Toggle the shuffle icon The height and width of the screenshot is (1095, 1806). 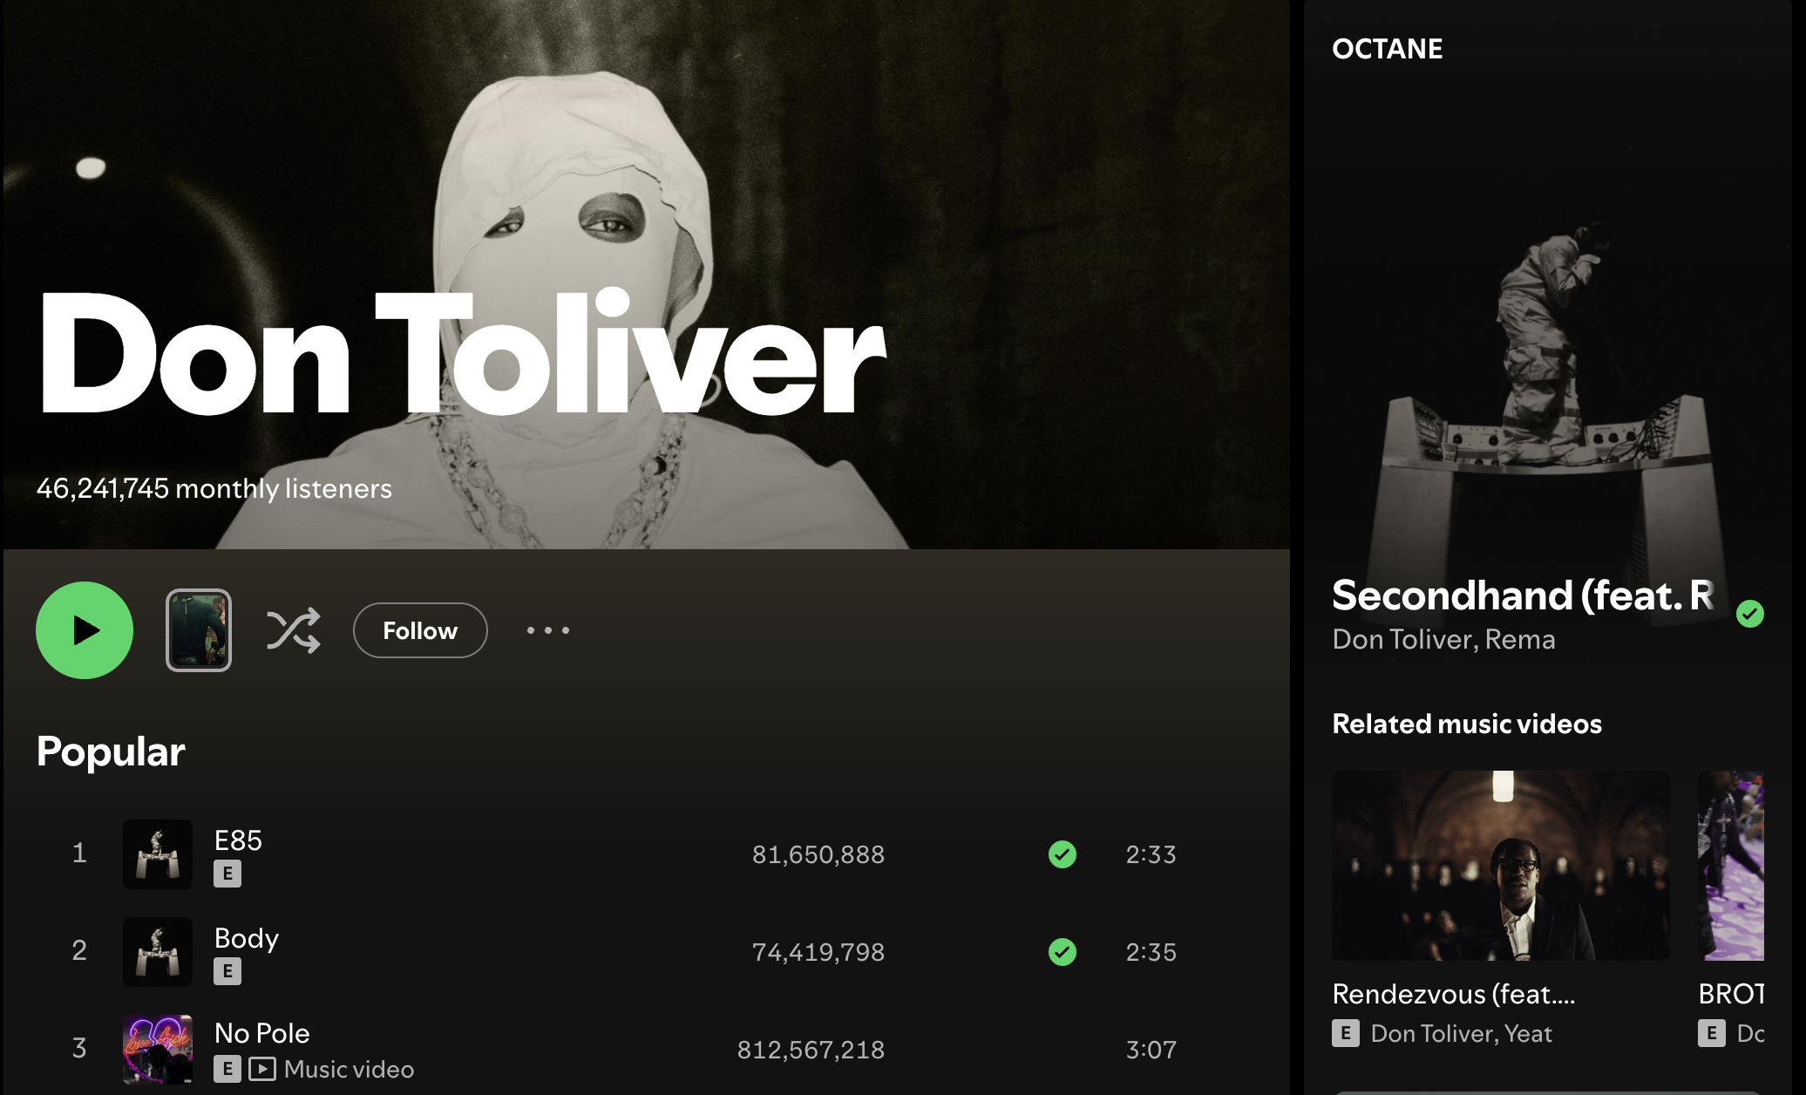click(x=293, y=630)
